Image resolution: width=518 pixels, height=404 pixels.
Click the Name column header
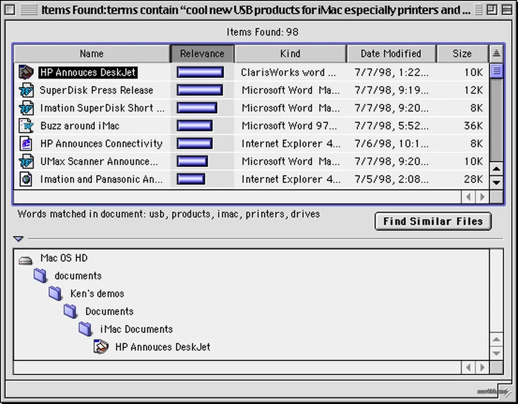(92, 54)
